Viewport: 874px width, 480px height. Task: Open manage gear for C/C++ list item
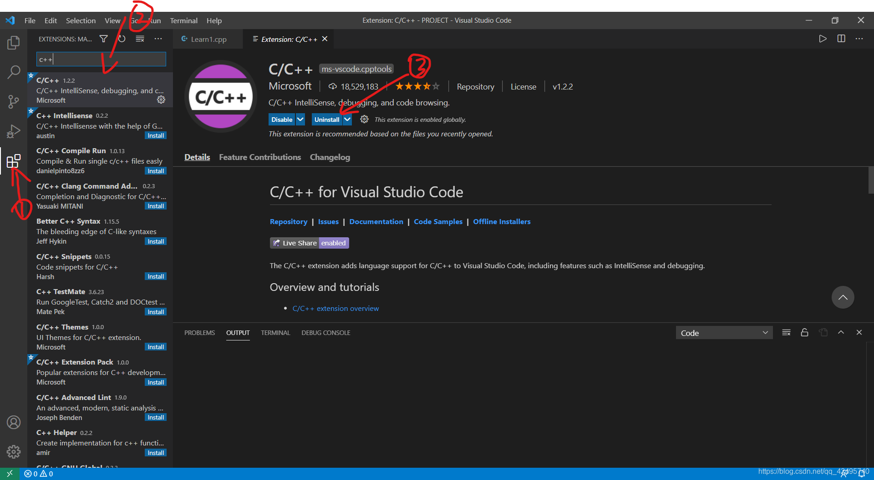pyautogui.click(x=161, y=100)
